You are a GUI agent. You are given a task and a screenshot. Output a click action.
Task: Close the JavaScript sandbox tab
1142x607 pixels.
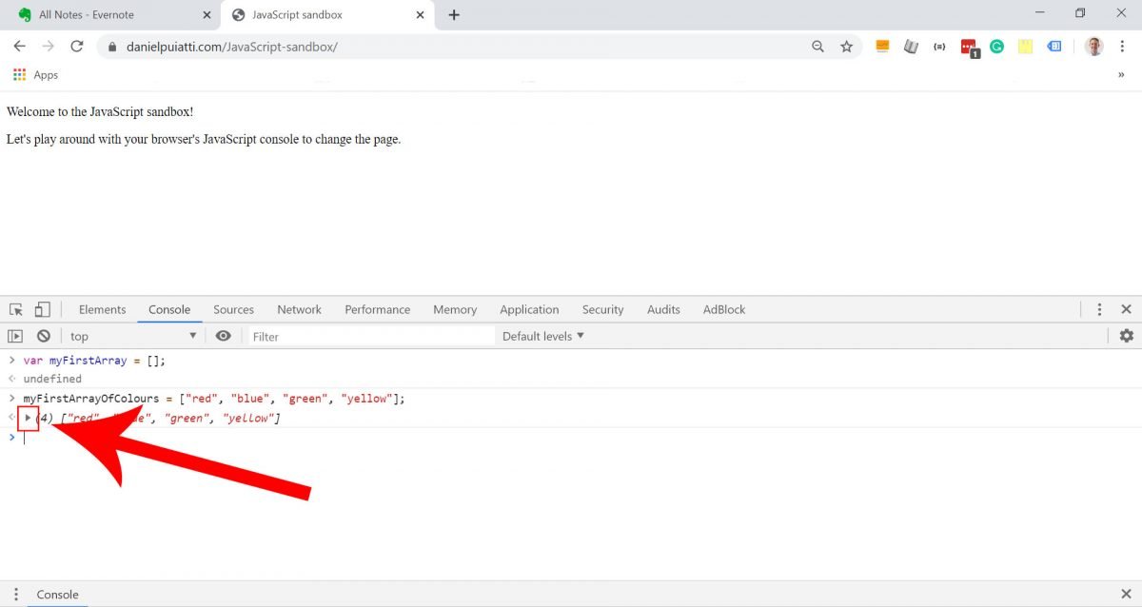(x=420, y=15)
